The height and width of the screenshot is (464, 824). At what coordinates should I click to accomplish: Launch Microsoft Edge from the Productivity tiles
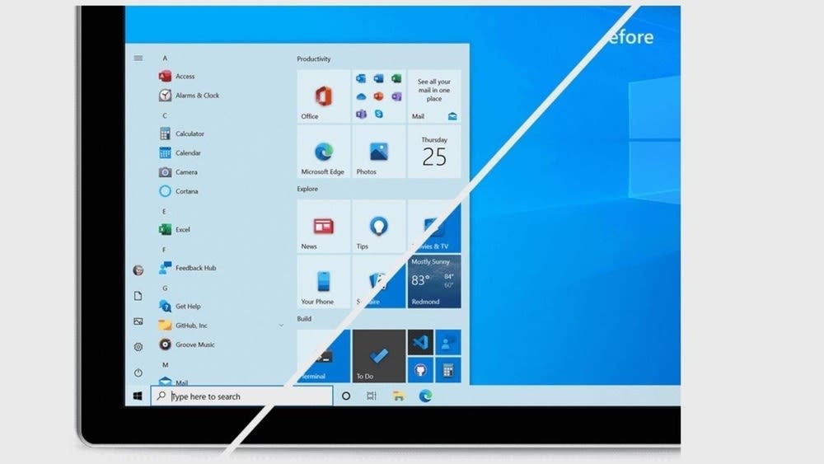(x=324, y=152)
